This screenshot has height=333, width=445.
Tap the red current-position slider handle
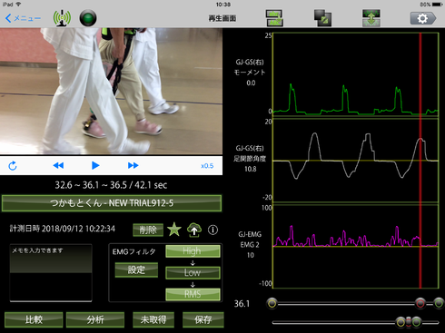[x=420, y=303]
